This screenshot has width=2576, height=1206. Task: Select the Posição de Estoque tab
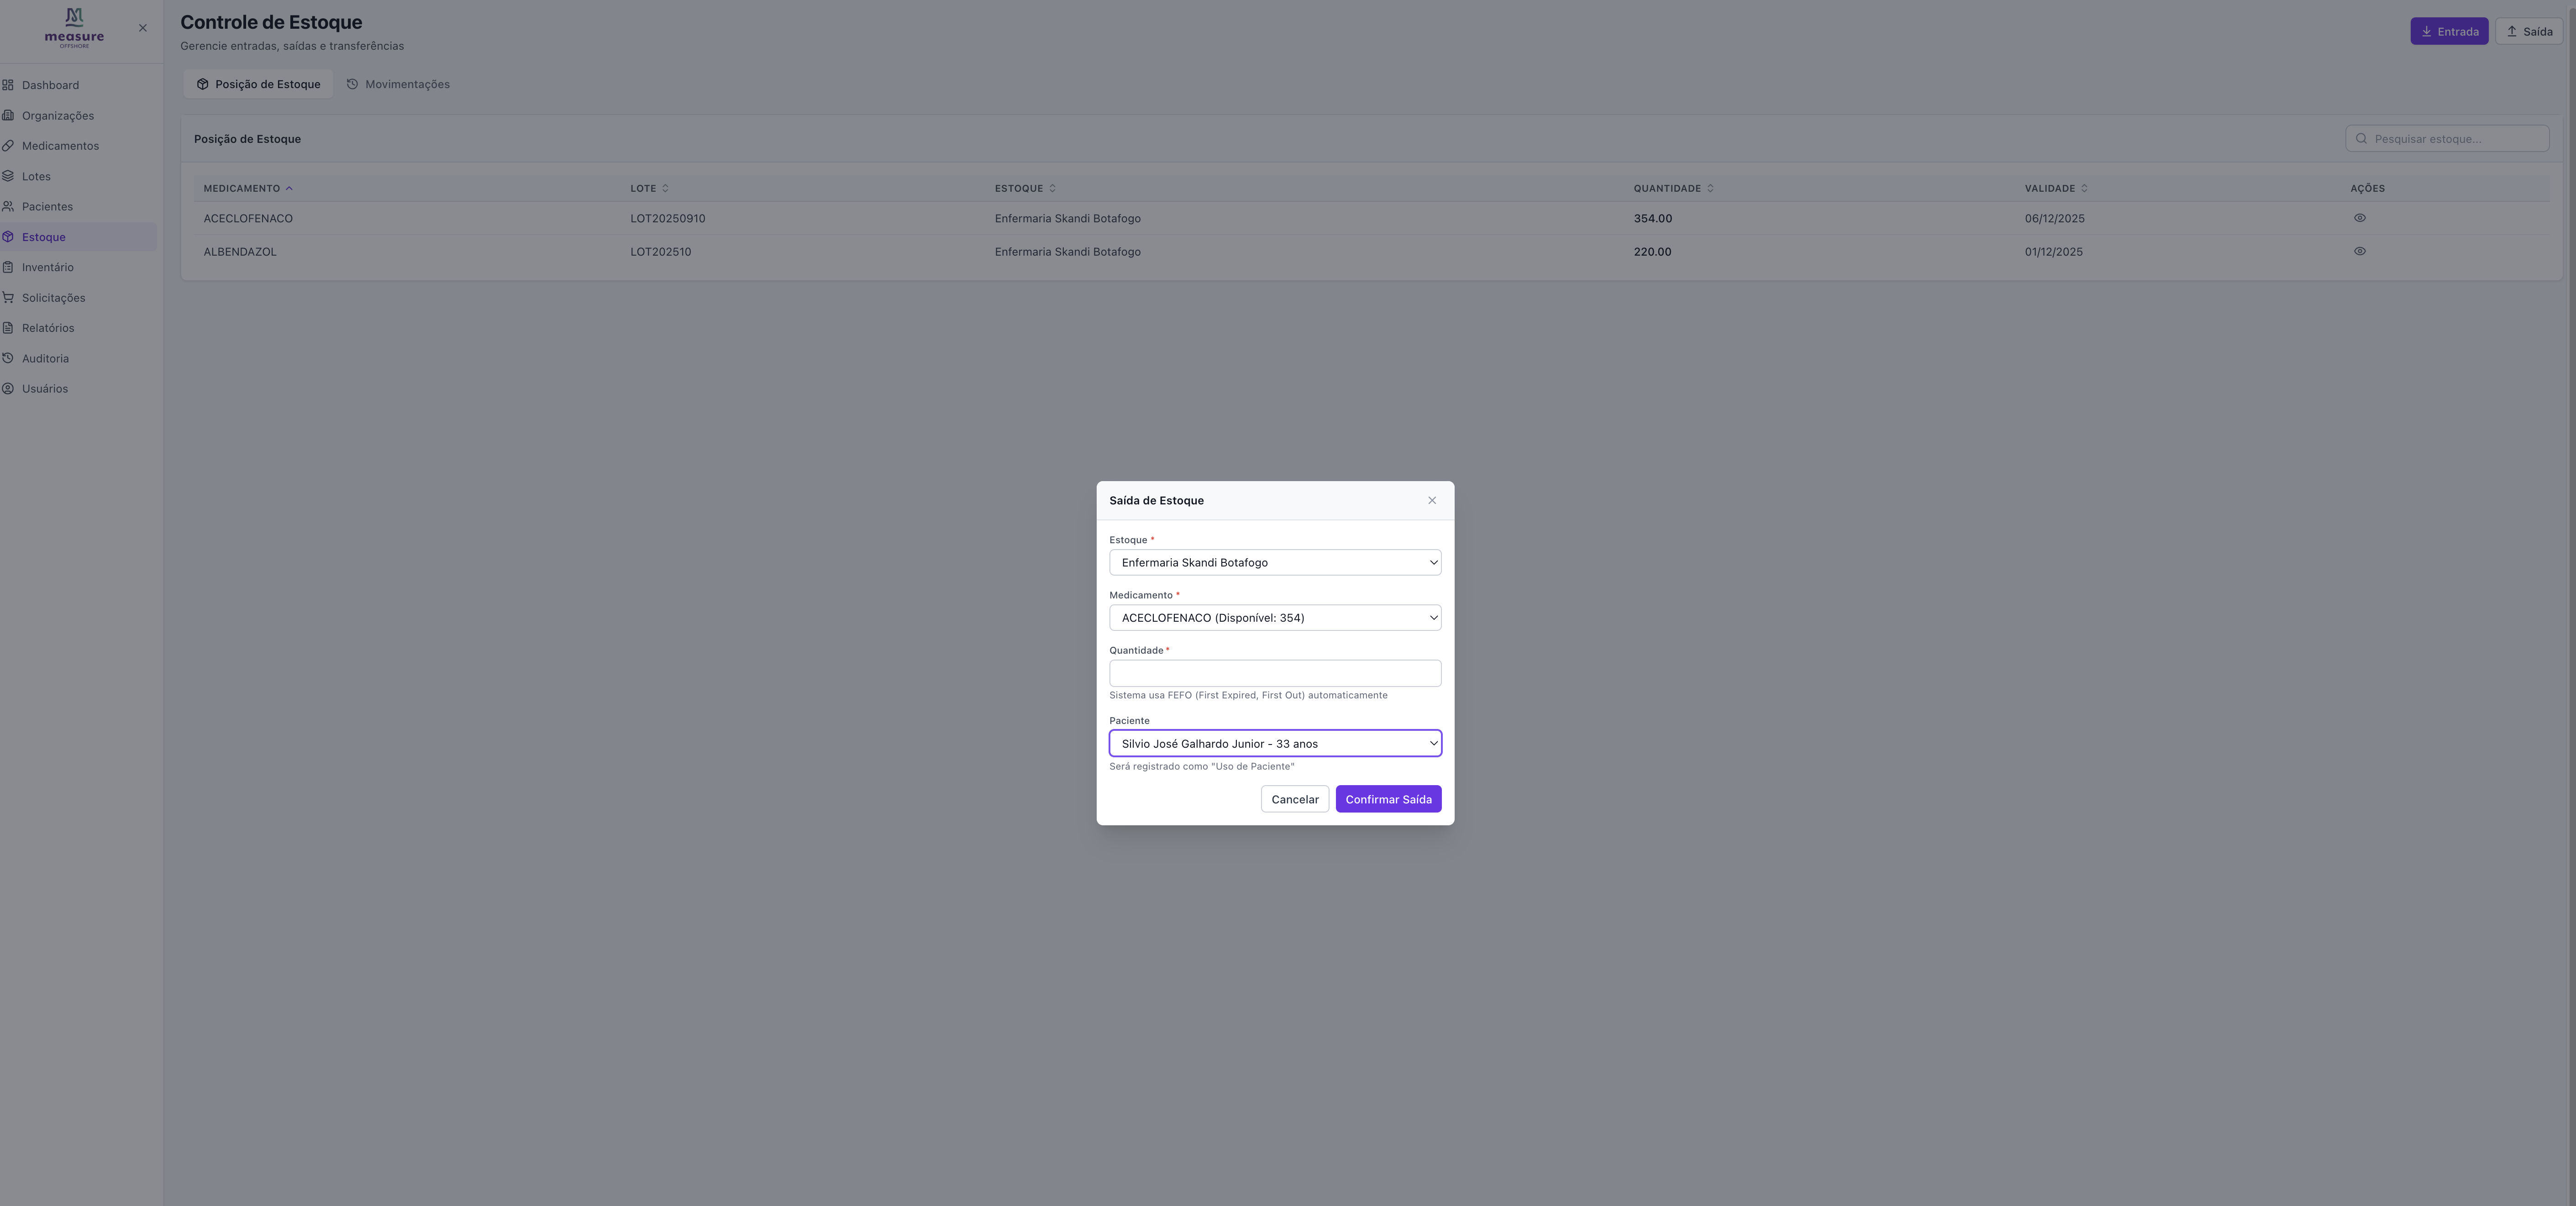coord(258,84)
